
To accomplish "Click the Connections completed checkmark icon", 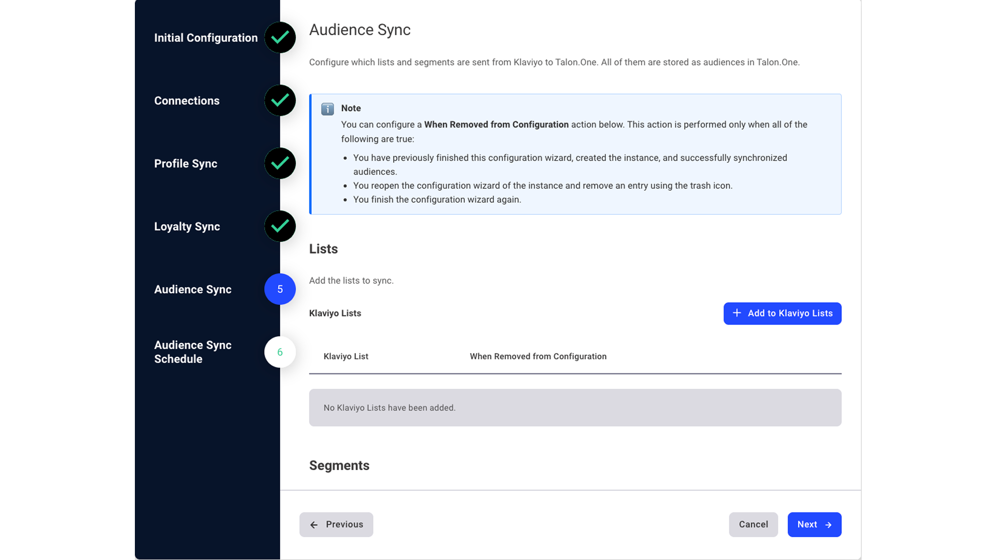I will [280, 101].
